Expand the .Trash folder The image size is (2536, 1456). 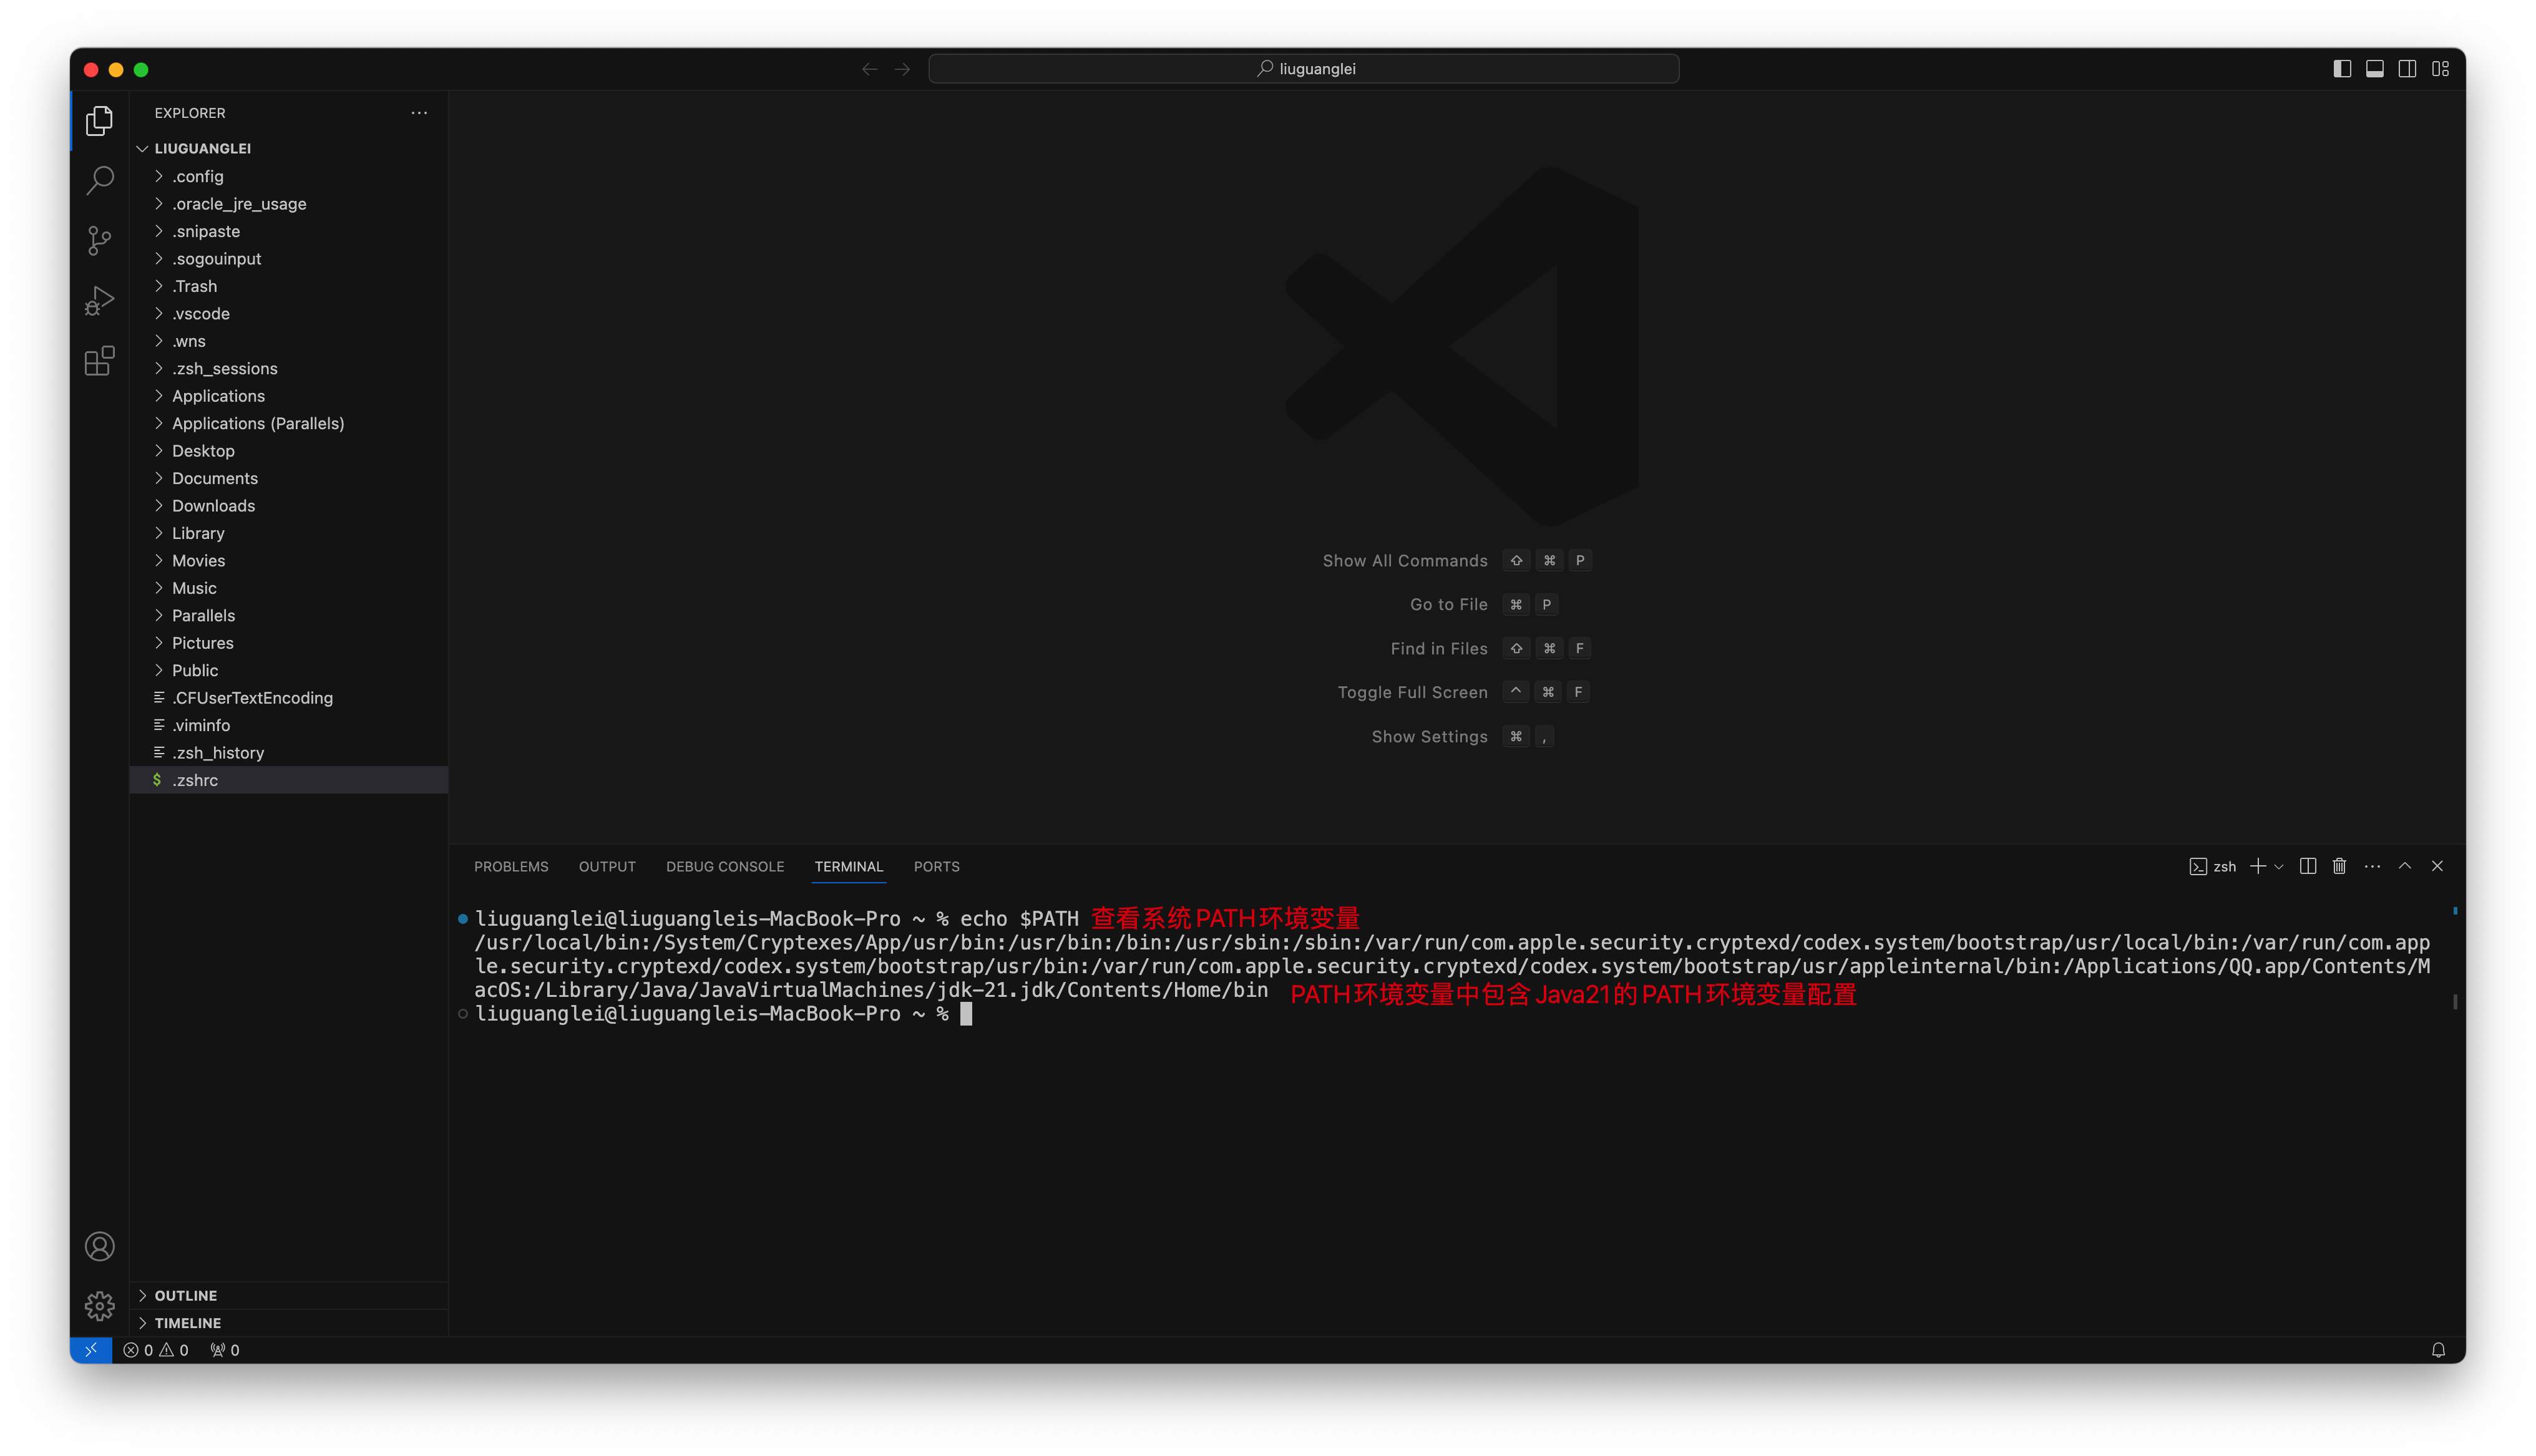289,286
